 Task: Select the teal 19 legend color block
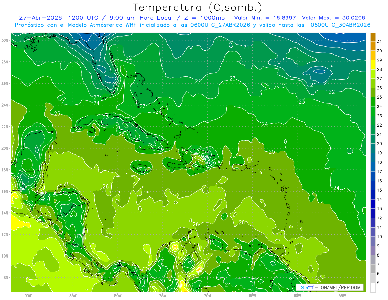click(x=373, y=148)
